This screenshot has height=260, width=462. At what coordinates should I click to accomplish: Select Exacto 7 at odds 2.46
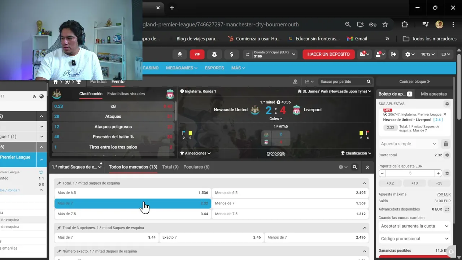tap(212, 237)
